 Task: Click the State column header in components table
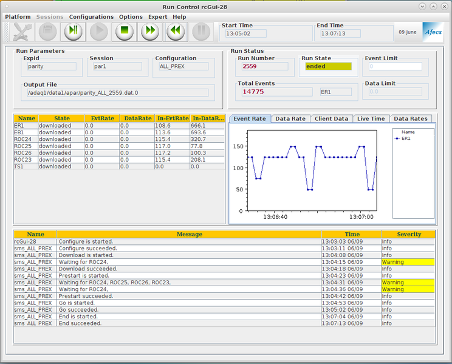coord(62,118)
